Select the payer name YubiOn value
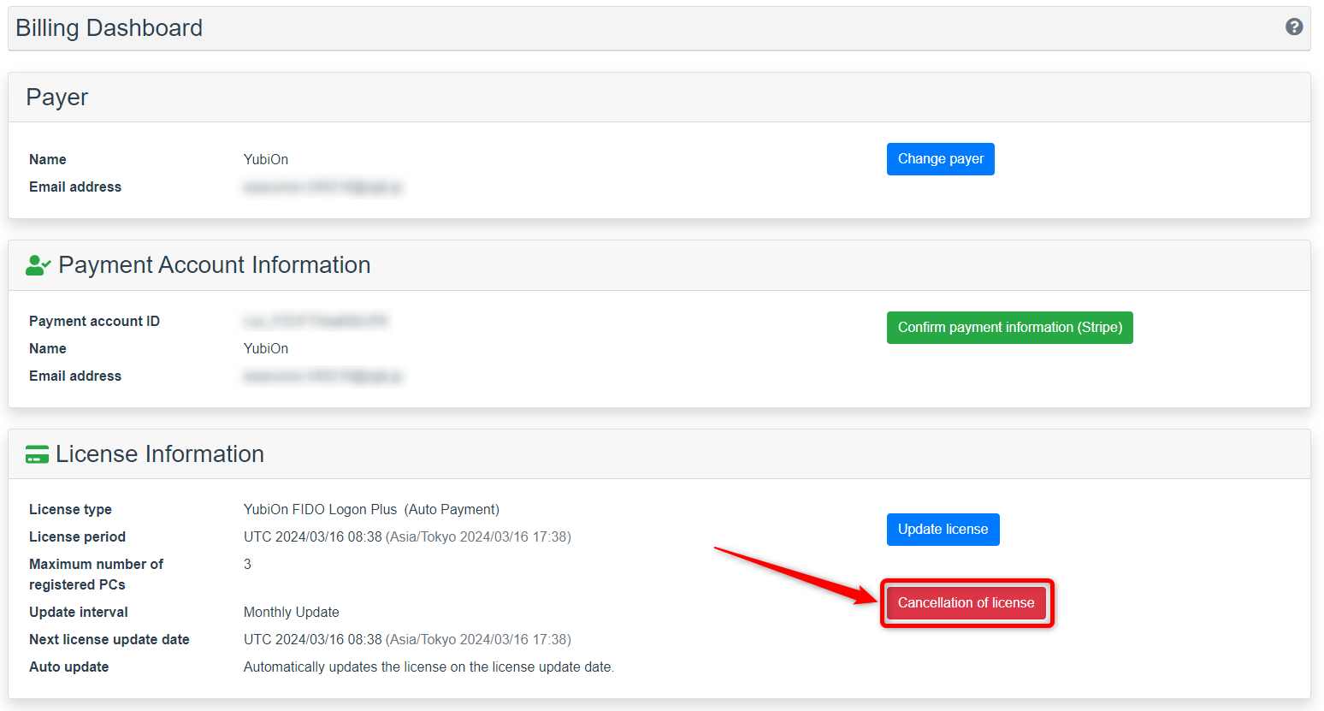The height and width of the screenshot is (711, 1324). pos(266,160)
